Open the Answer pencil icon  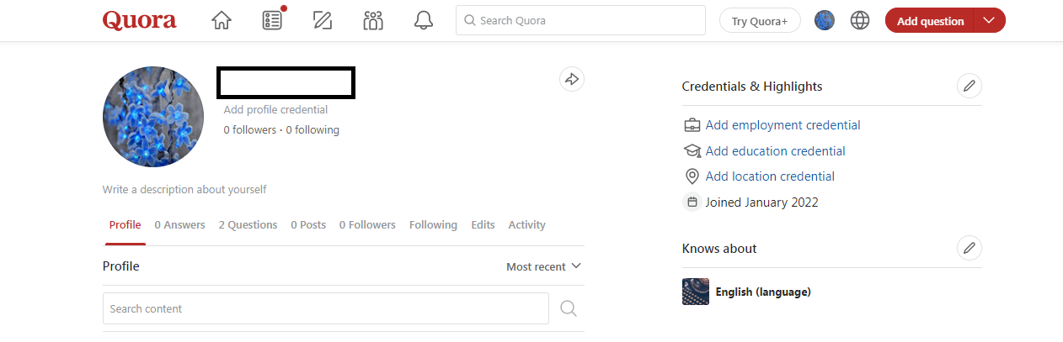(x=322, y=21)
